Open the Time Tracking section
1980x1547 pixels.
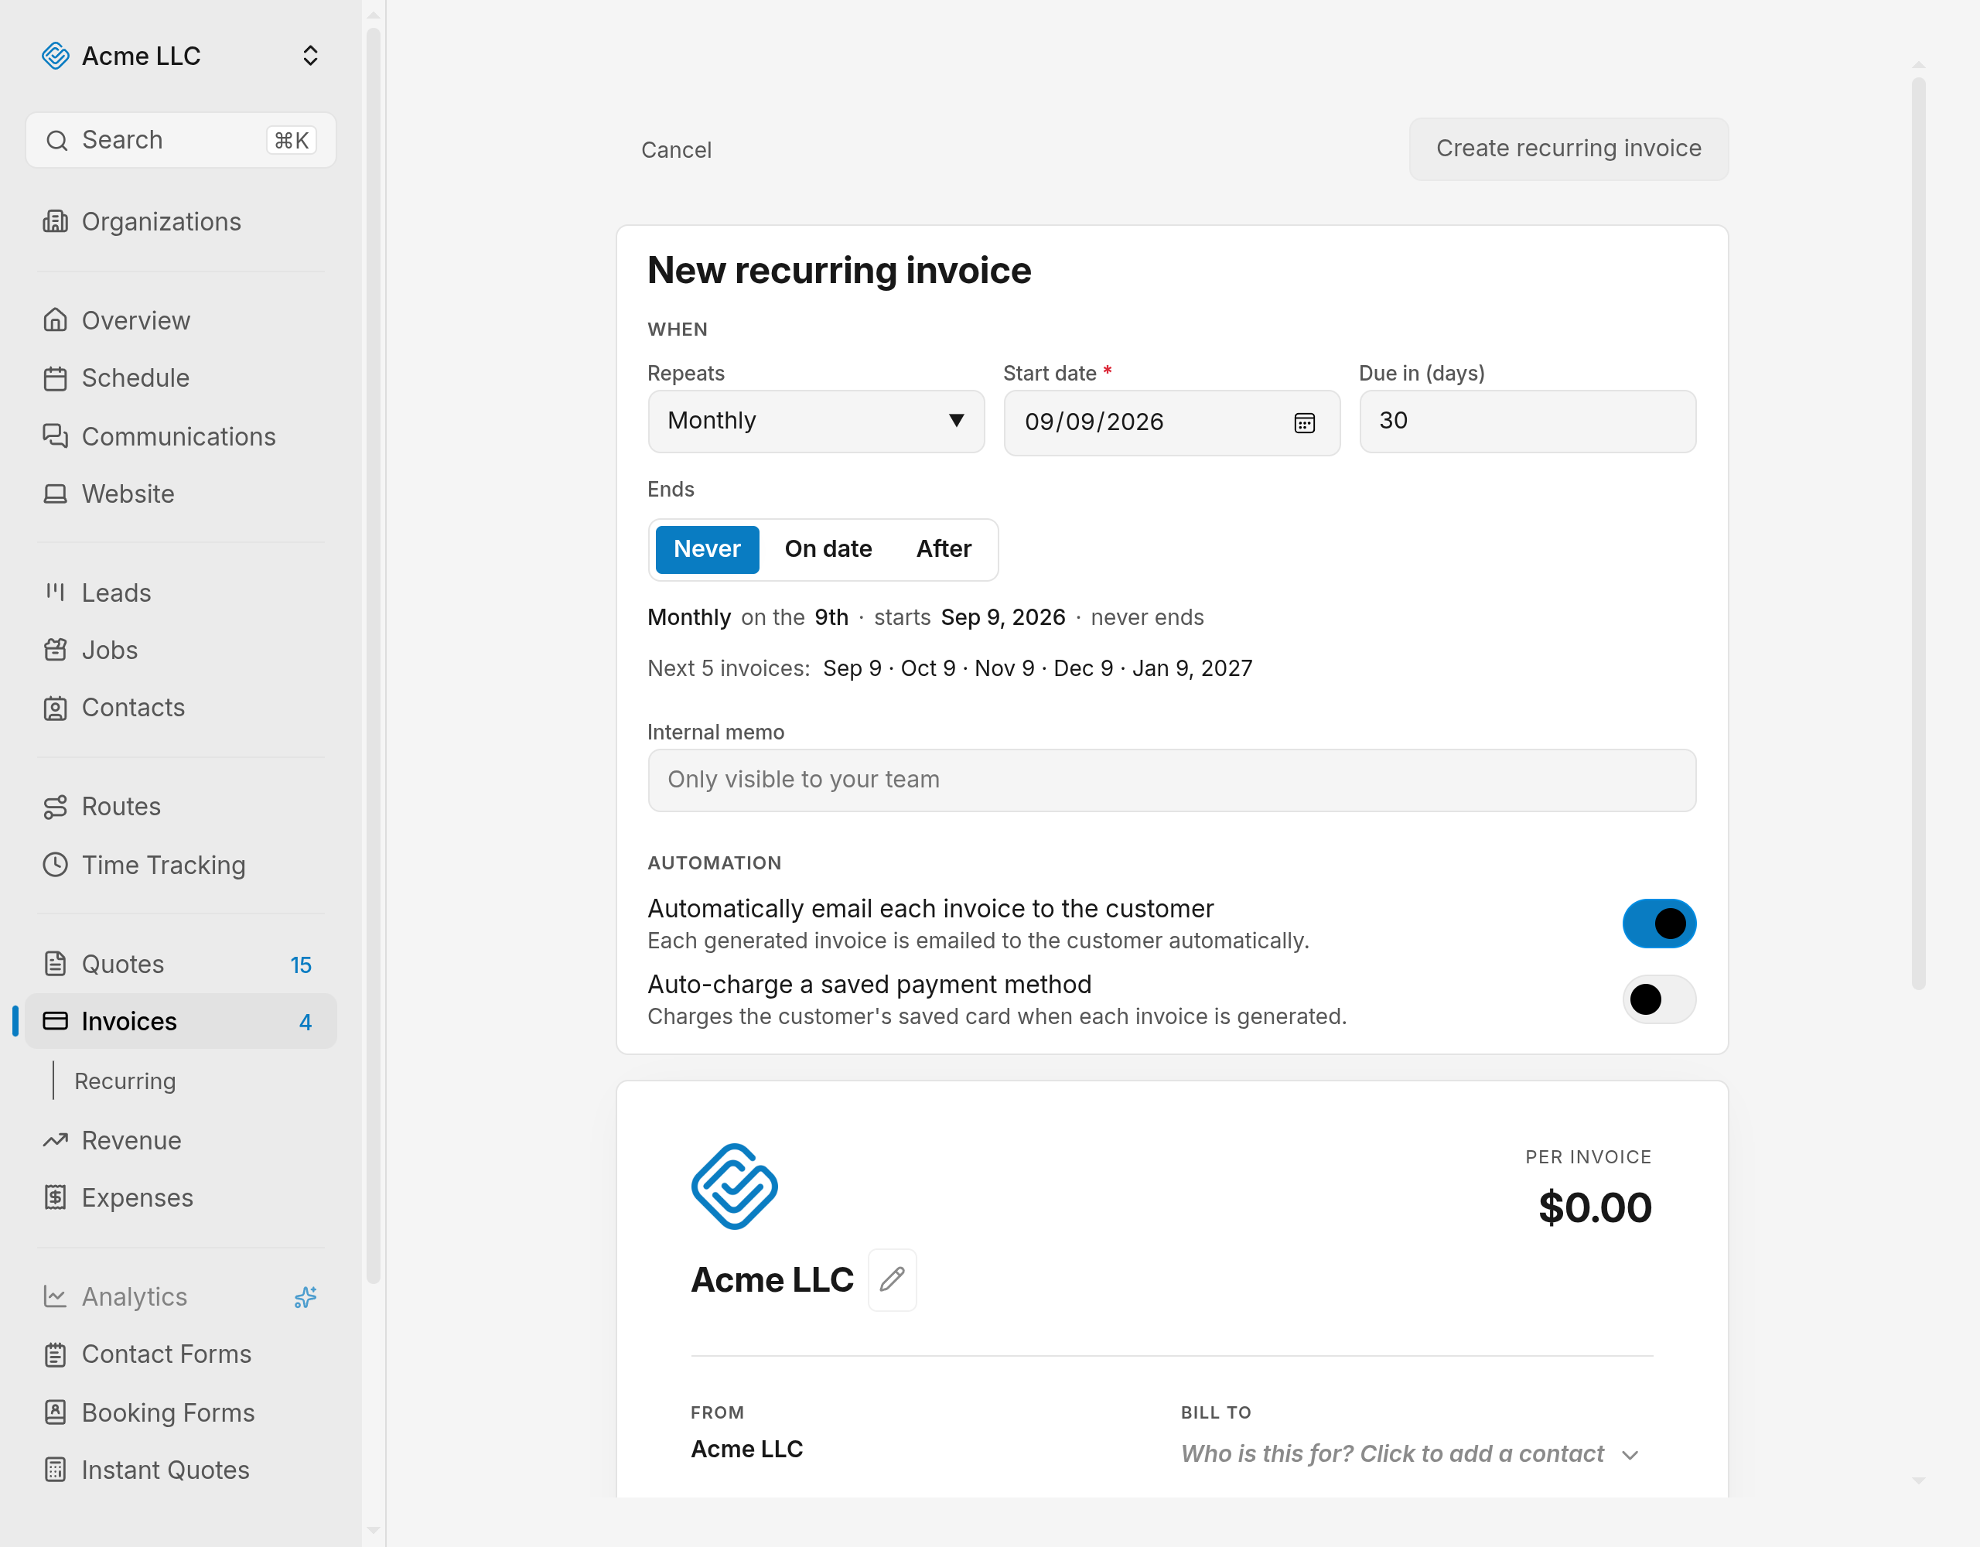[x=180, y=864]
